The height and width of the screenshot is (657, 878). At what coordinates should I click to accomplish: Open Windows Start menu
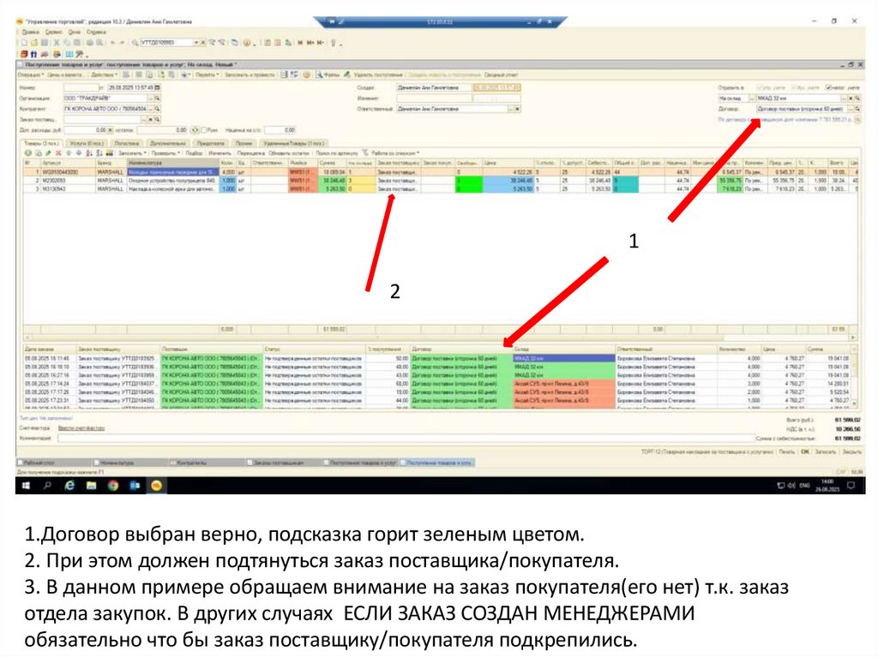[x=26, y=486]
